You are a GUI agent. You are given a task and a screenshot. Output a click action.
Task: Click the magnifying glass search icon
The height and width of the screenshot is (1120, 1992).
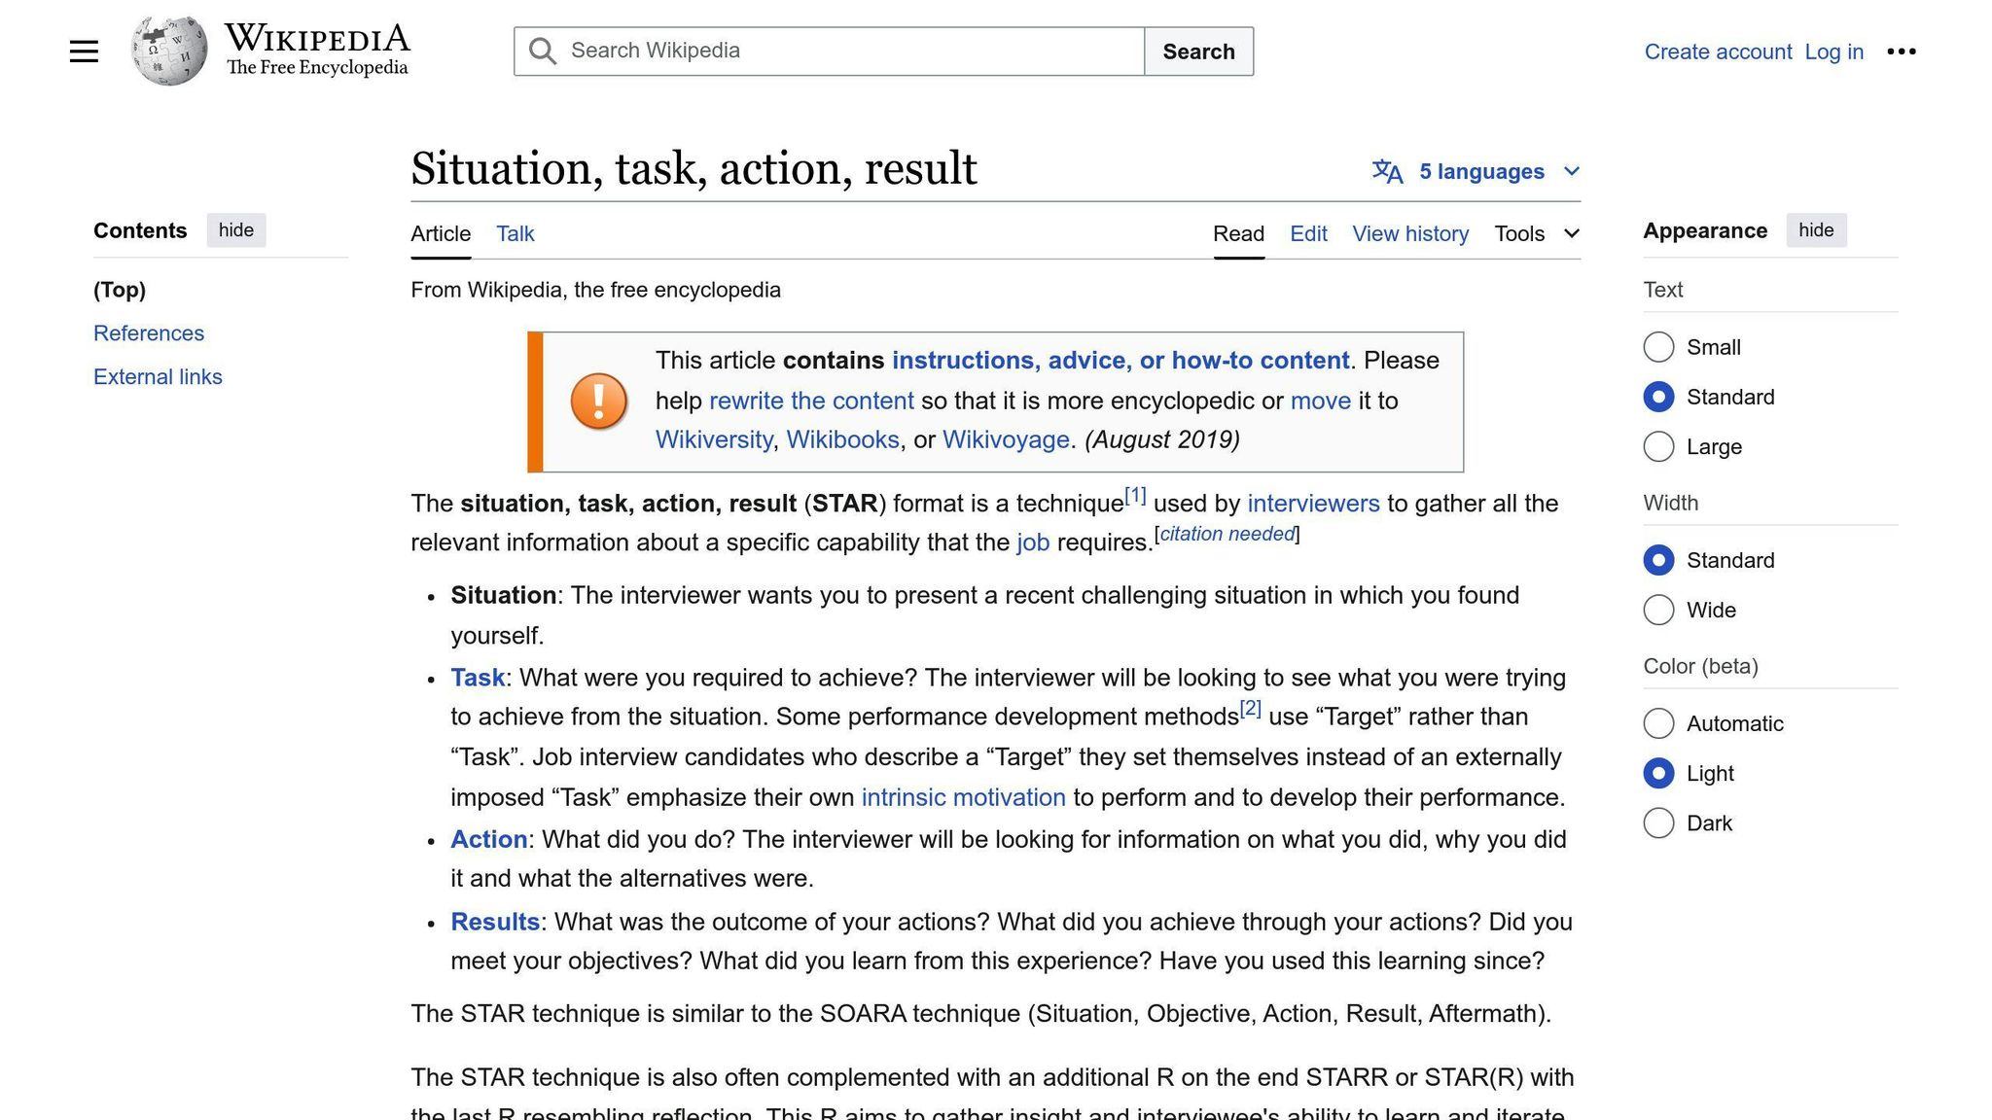click(x=543, y=52)
